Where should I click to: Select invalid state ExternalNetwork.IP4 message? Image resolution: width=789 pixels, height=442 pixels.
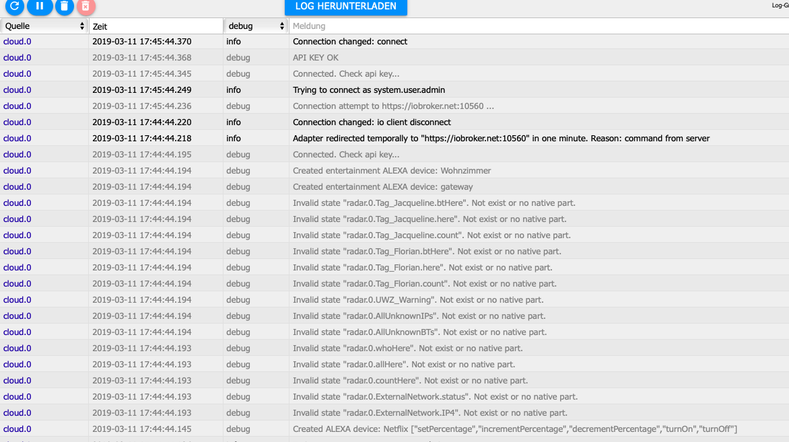(x=430, y=413)
